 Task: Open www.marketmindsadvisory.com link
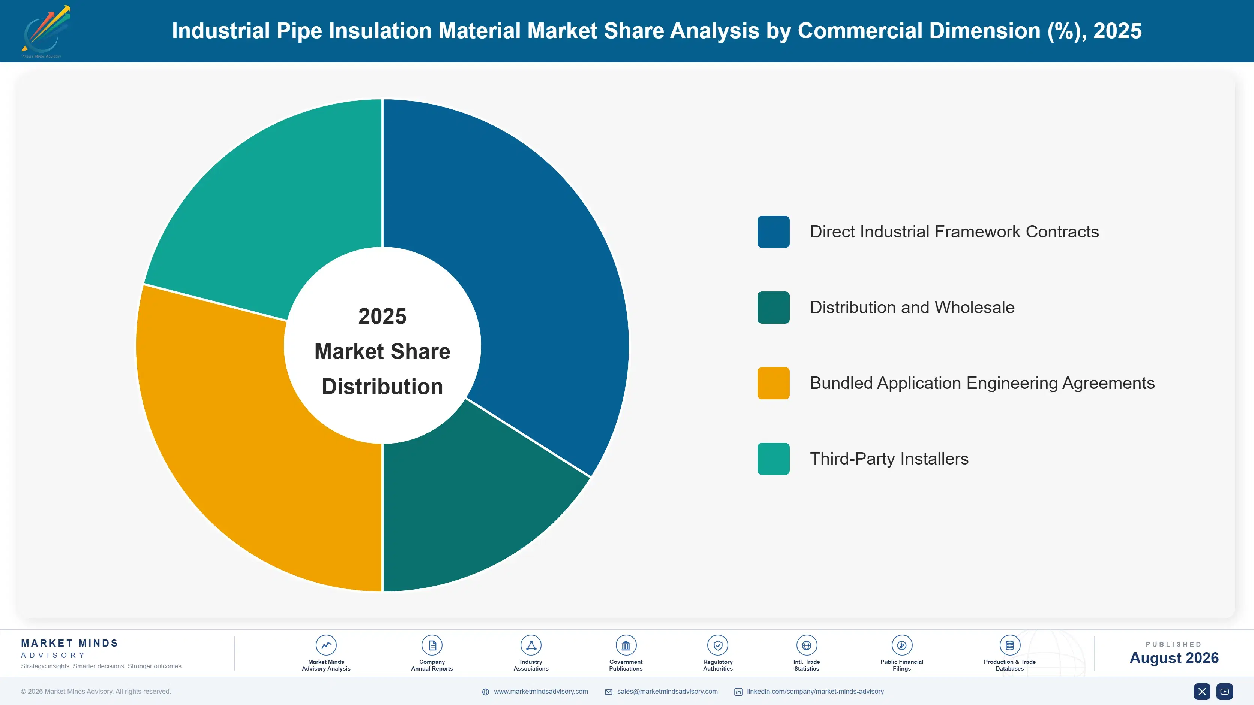click(541, 692)
